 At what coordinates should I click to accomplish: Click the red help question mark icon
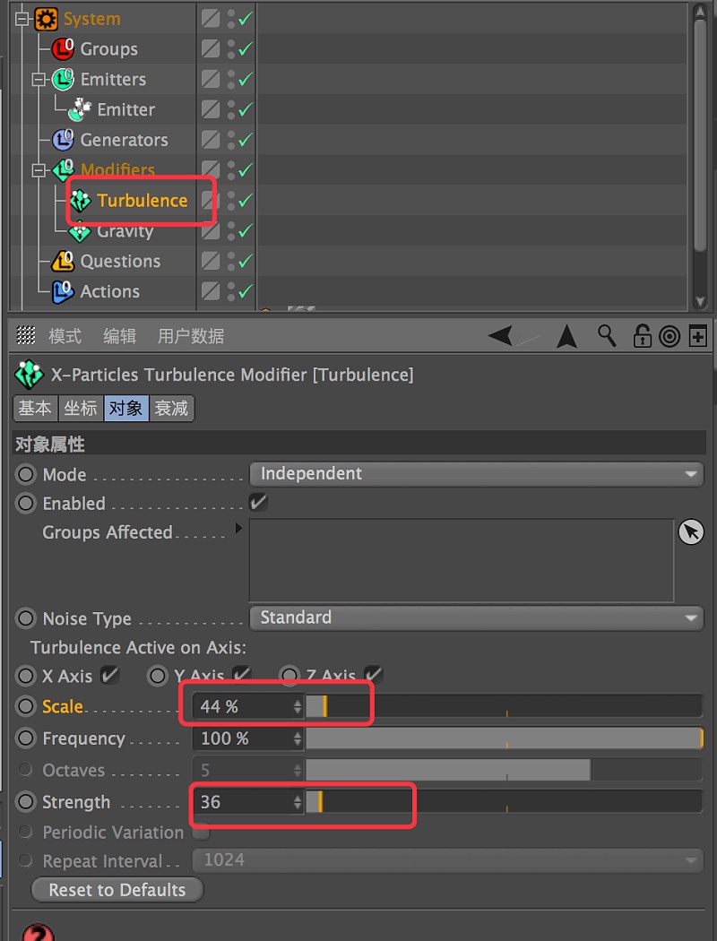click(x=39, y=933)
